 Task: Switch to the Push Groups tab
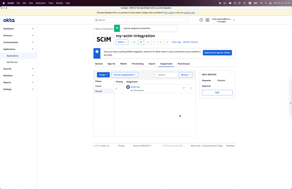click(x=184, y=64)
